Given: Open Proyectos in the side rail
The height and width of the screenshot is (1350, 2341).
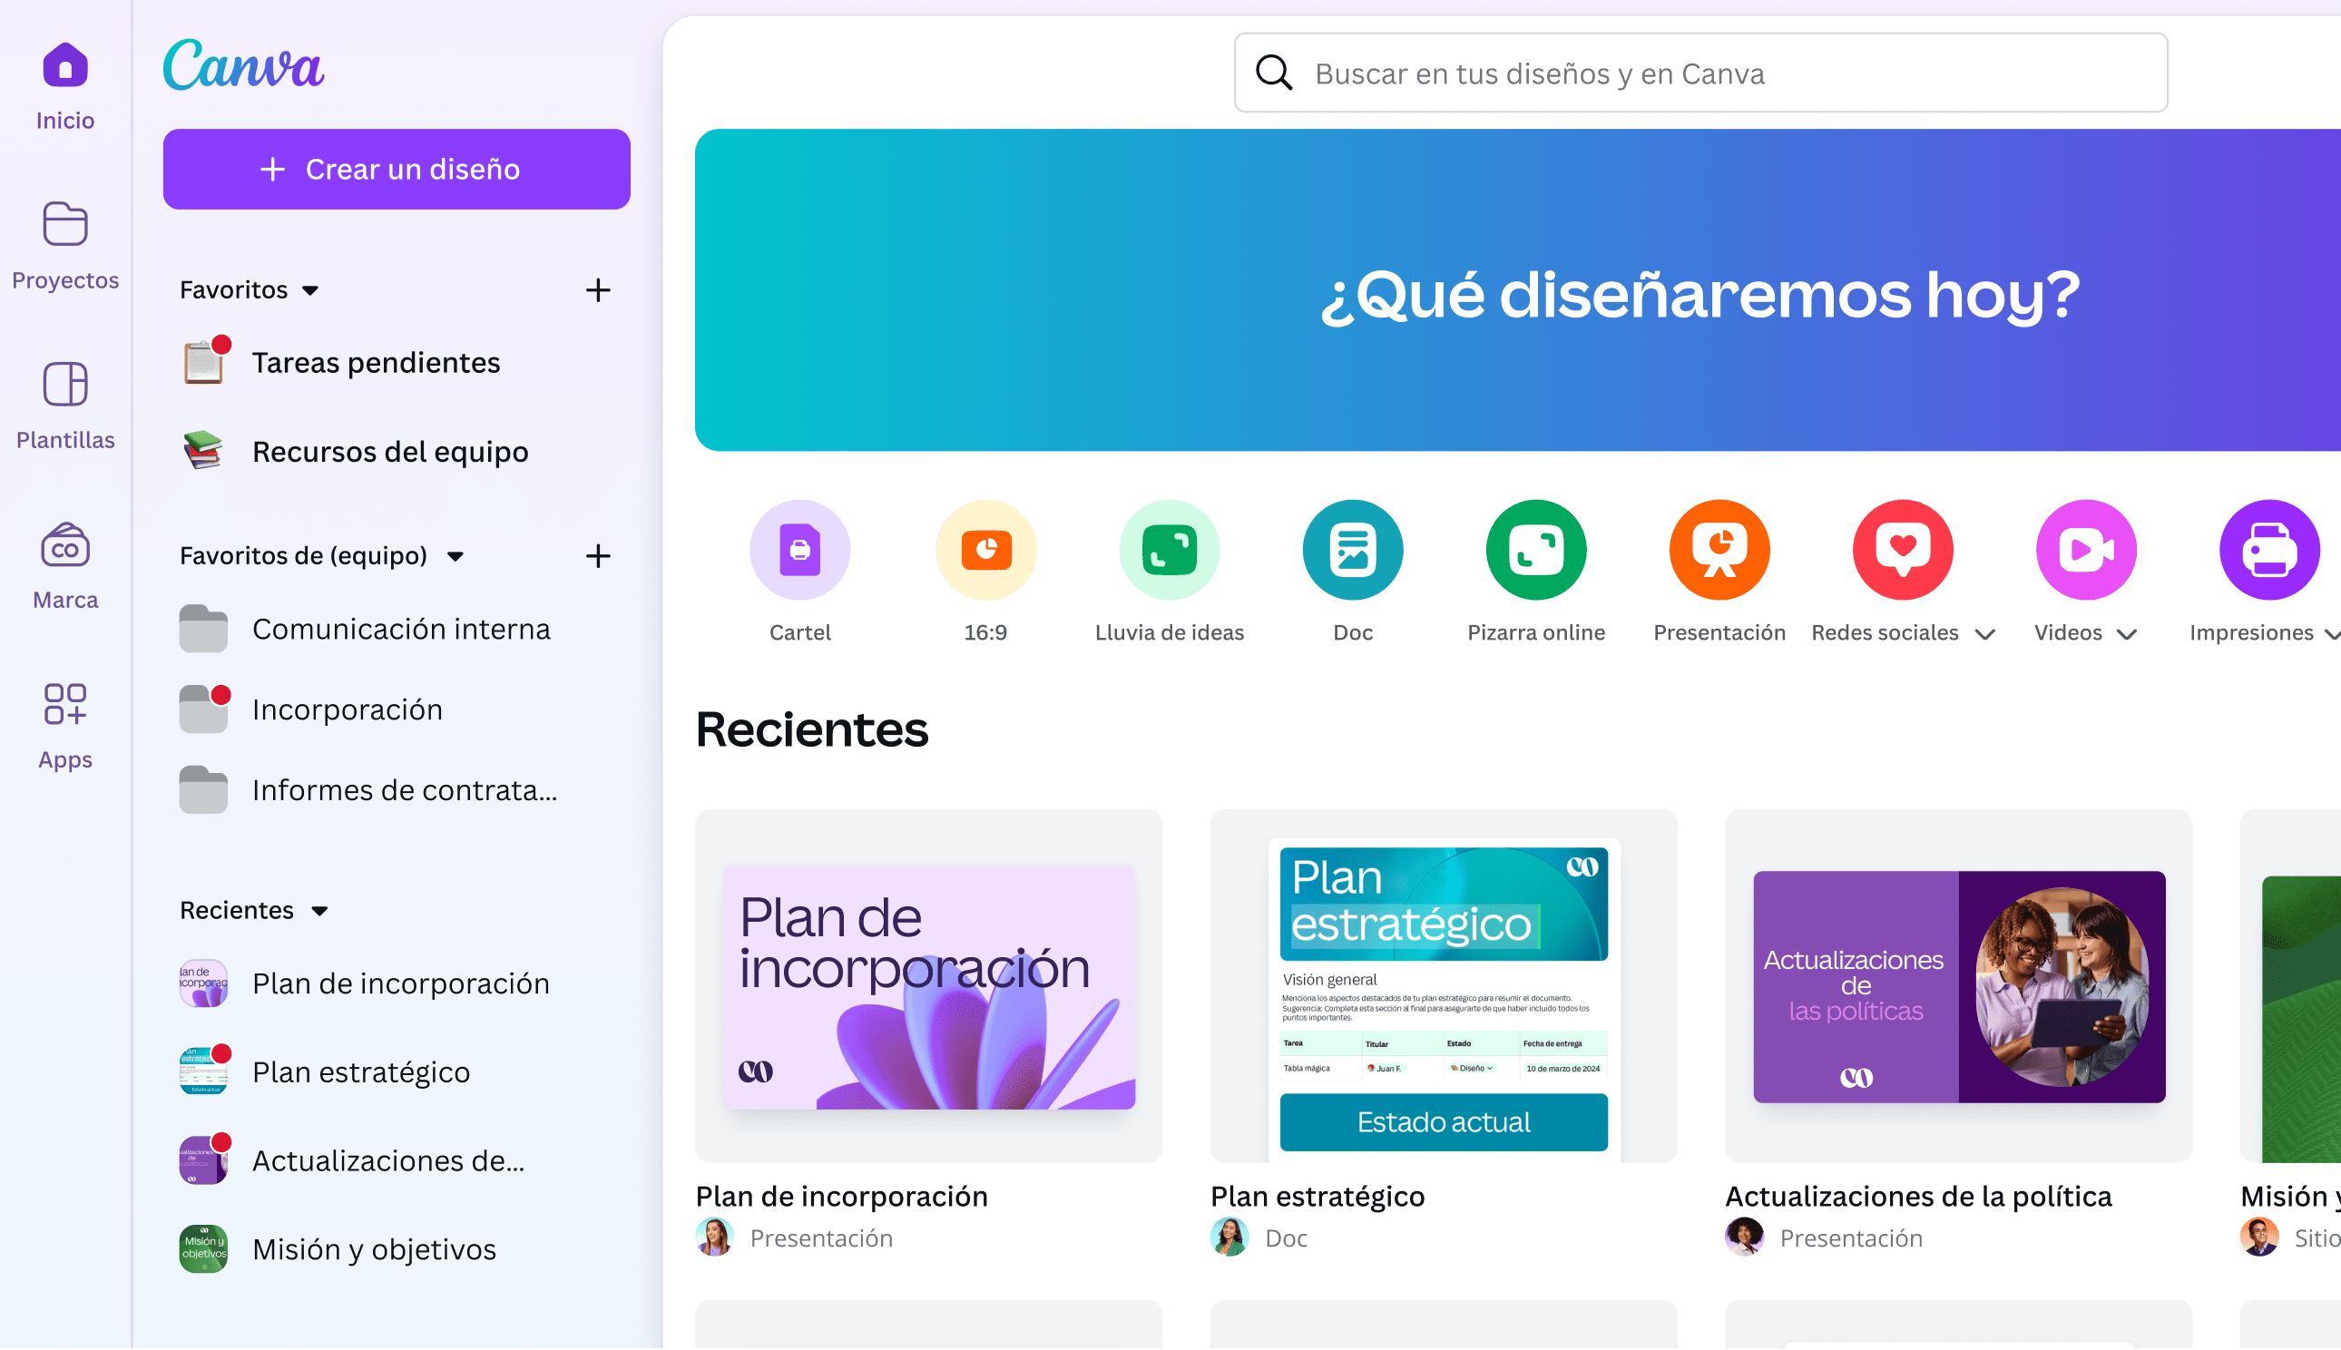Looking at the screenshot, I should [x=65, y=246].
